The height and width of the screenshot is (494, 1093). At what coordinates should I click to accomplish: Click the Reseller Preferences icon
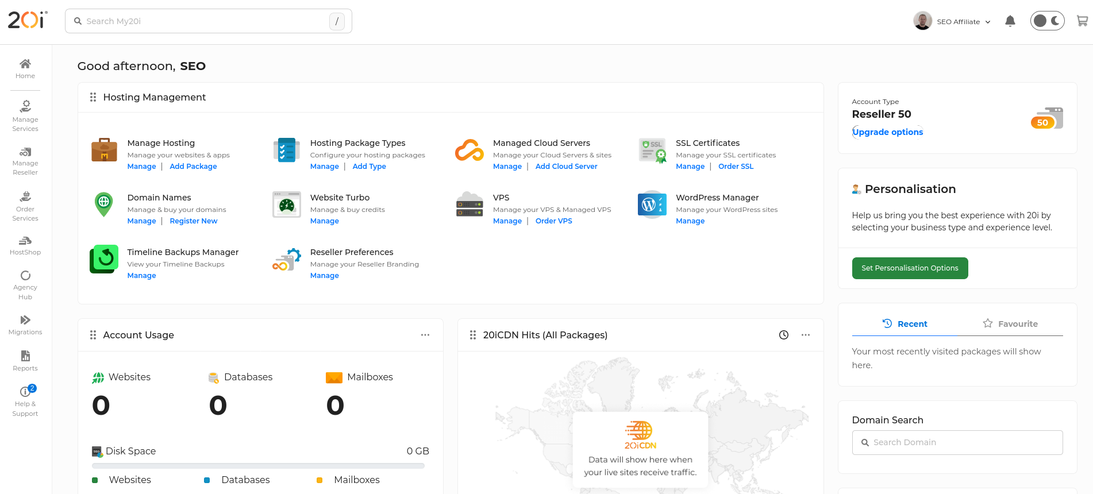point(287,260)
